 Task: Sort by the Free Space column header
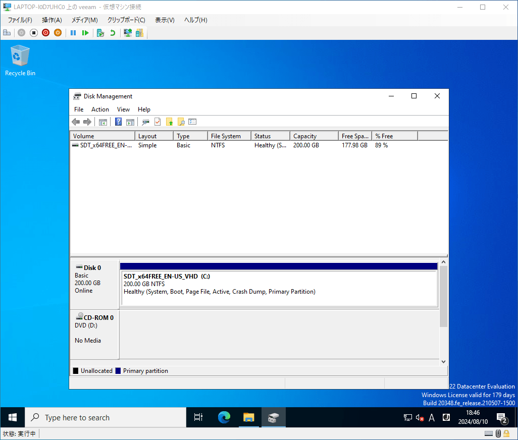click(355, 136)
